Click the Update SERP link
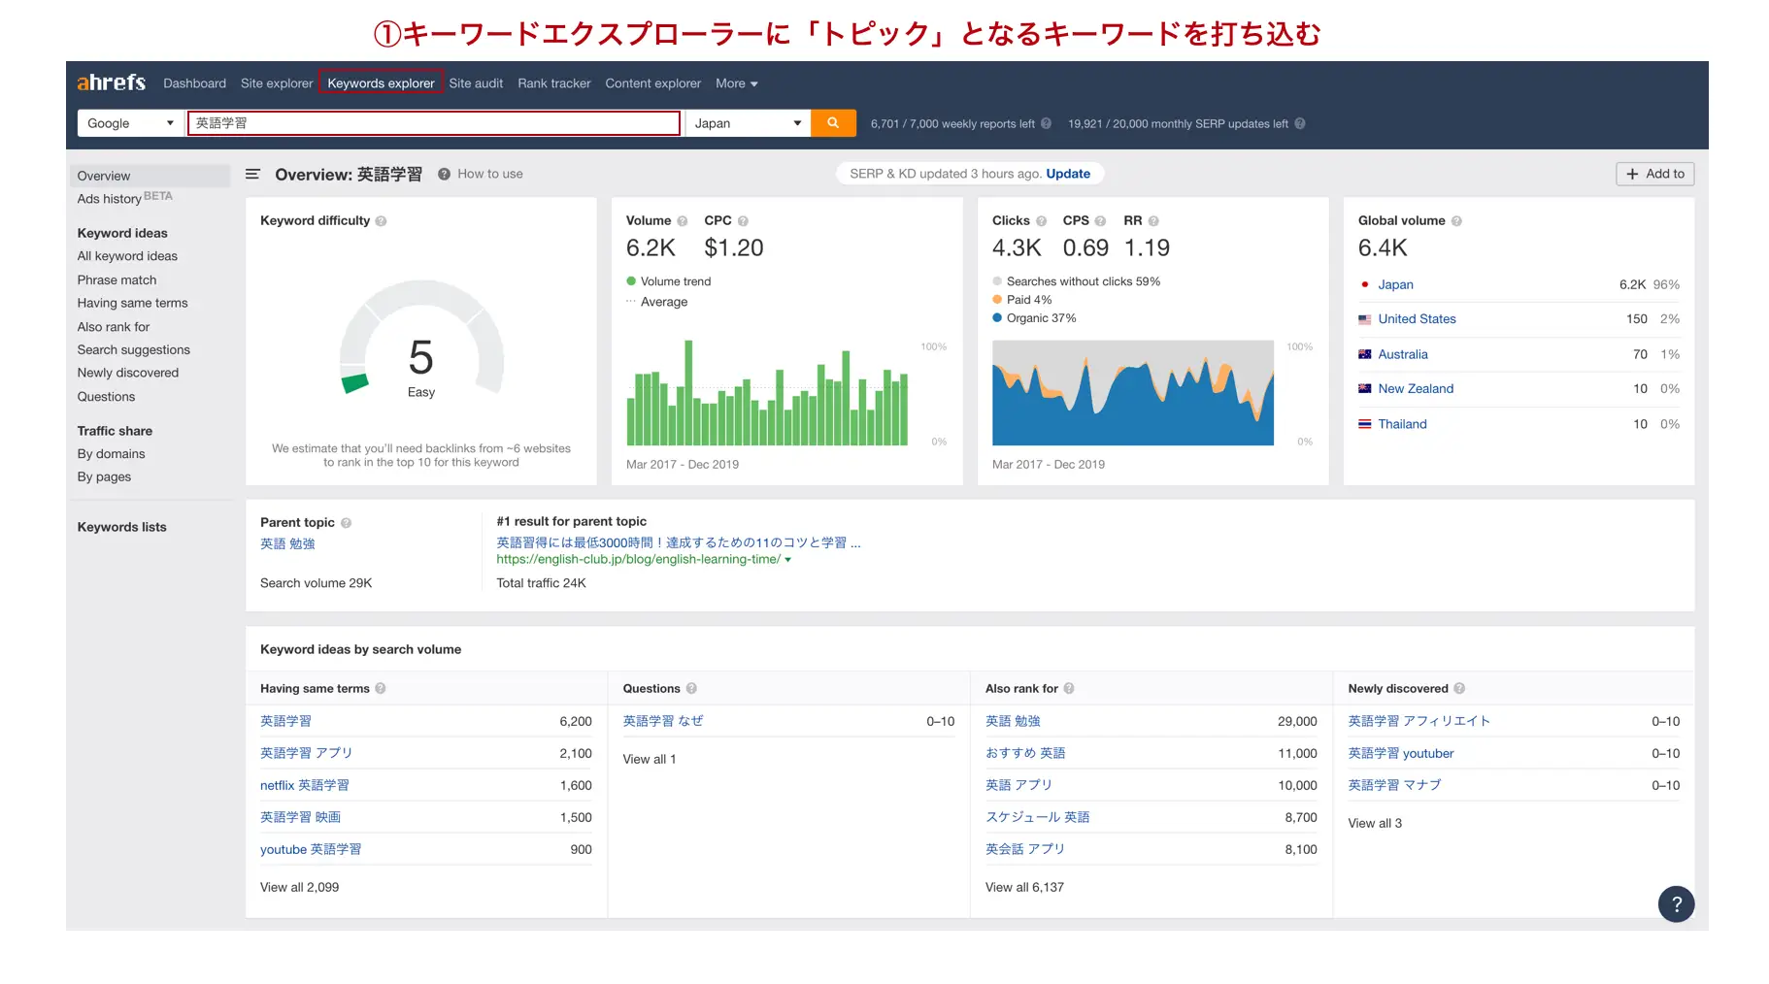The width and height of the screenshot is (1769, 984). click(1068, 174)
